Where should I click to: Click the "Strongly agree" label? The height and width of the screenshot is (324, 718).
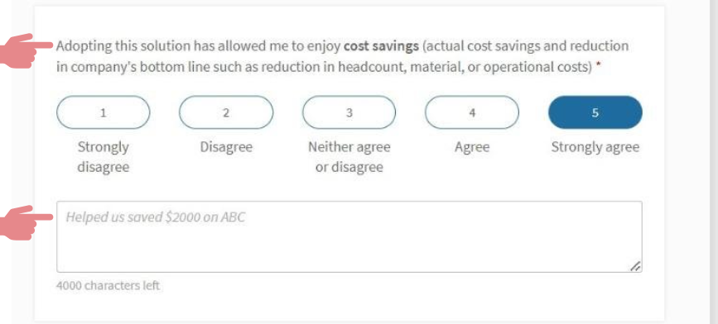[x=595, y=147]
